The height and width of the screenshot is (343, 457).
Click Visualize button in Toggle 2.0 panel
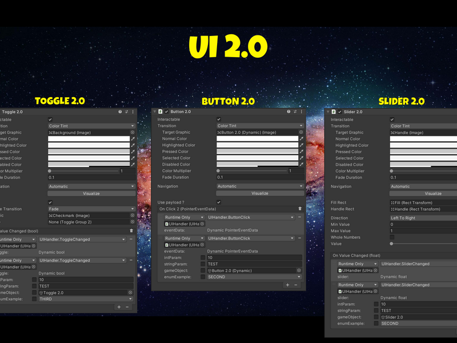pos(91,194)
